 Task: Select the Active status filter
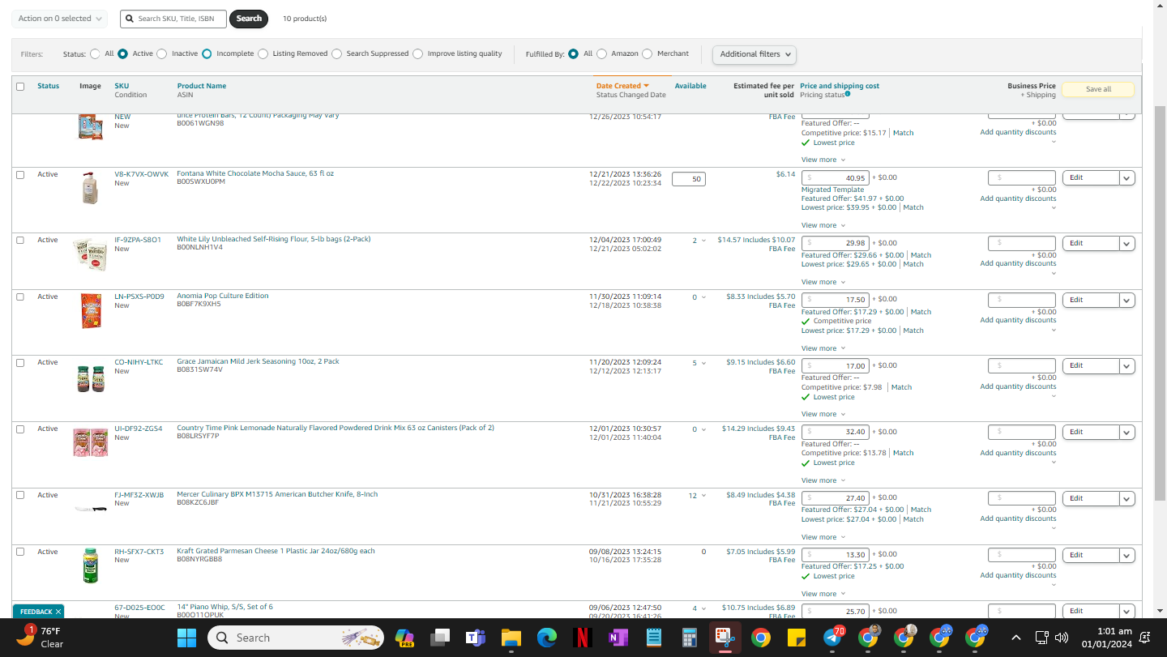click(x=122, y=54)
